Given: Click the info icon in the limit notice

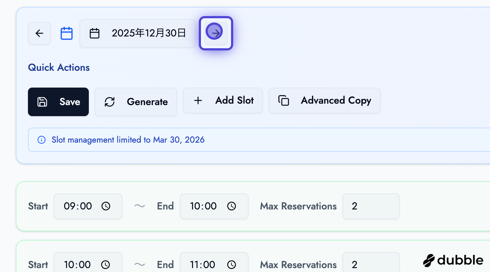Looking at the screenshot, I should 42,140.
